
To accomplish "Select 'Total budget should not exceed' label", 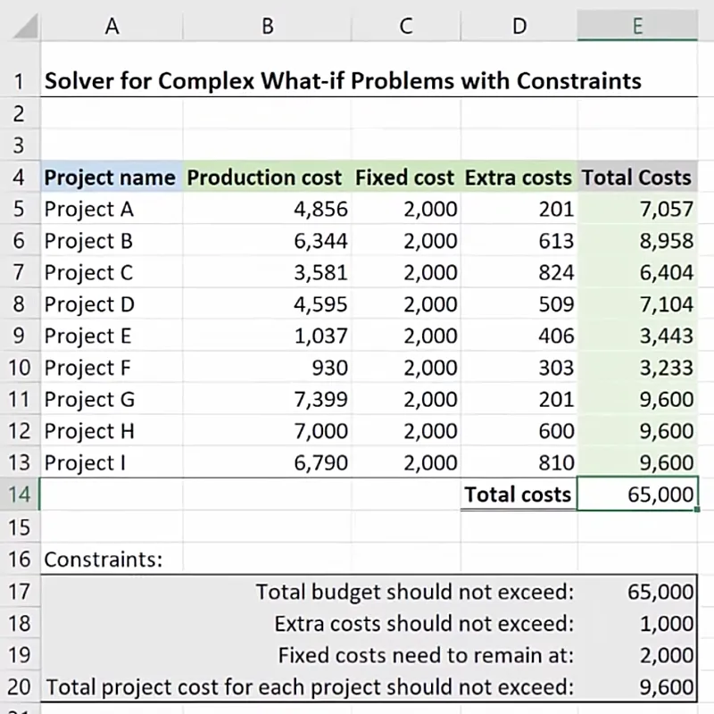I will [x=414, y=592].
